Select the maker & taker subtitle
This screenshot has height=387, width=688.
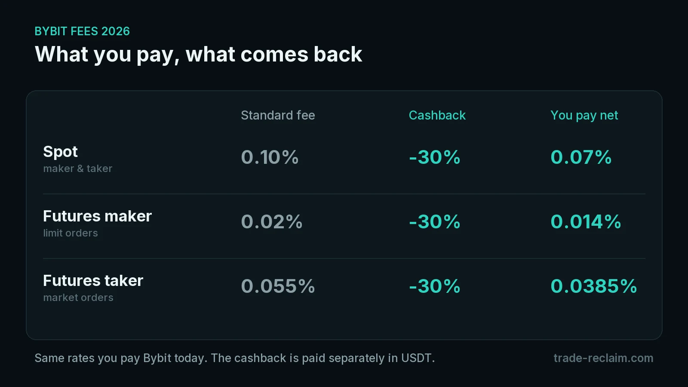[77, 169]
